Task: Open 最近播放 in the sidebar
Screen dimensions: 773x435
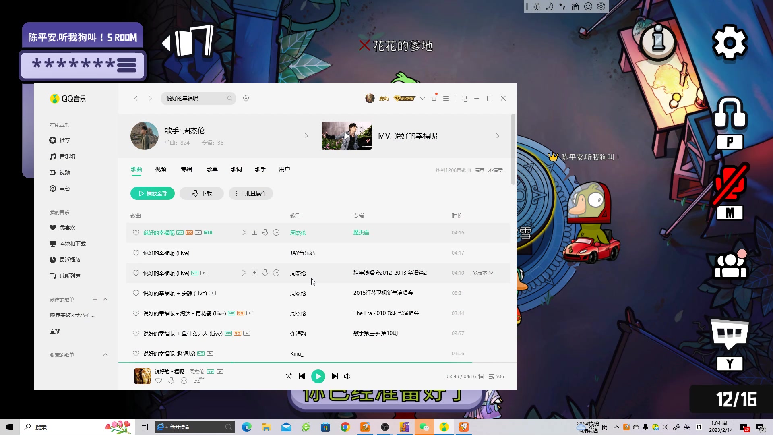Action: [x=65, y=260]
